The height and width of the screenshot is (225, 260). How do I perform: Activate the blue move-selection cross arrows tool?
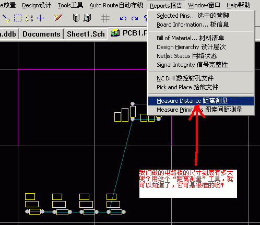pyautogui.click(x=41, y=18)
